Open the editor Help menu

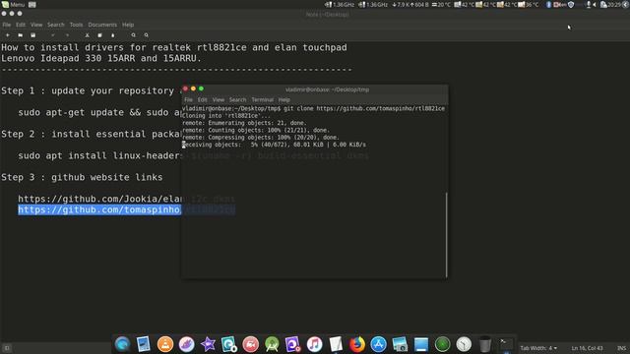coord(128,25)
